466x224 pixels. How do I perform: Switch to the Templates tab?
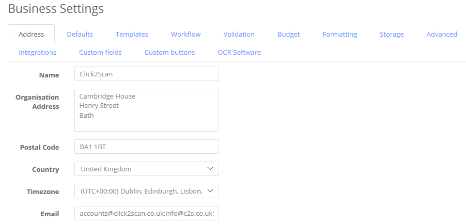(132, 34)
